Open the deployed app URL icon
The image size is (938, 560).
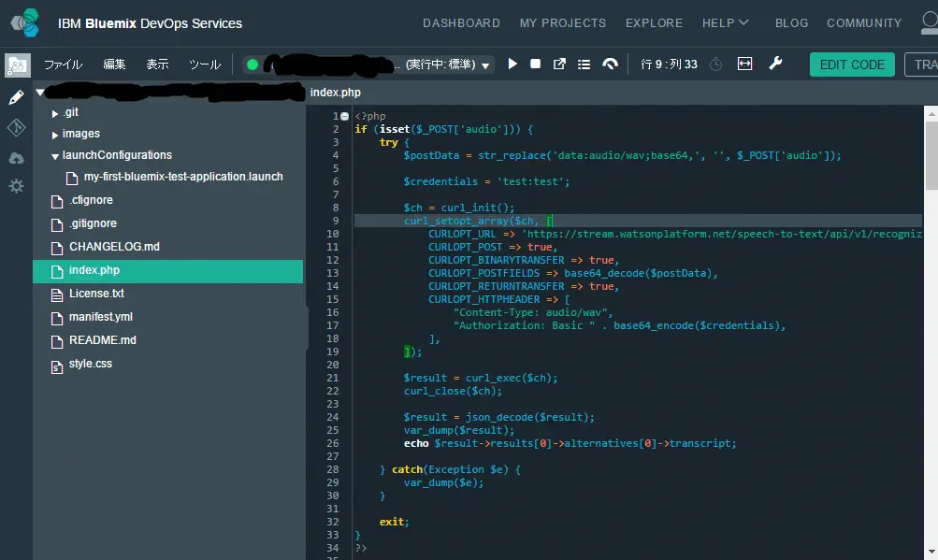click(559, 65)
